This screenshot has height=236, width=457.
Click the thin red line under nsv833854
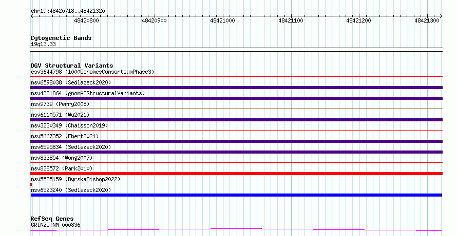236,163
